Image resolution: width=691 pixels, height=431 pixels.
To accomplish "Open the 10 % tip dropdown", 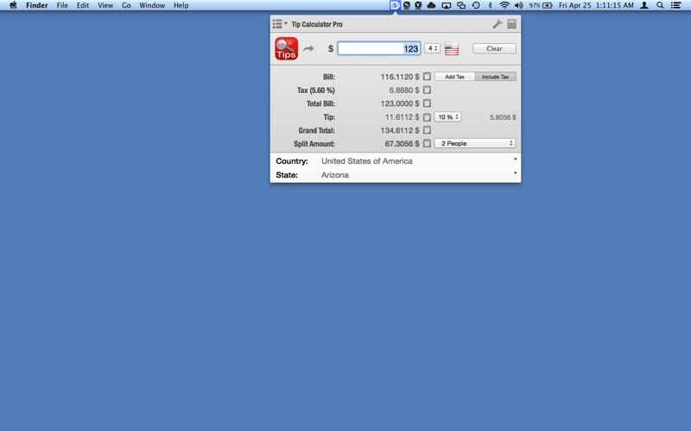I will click(448, 117).
